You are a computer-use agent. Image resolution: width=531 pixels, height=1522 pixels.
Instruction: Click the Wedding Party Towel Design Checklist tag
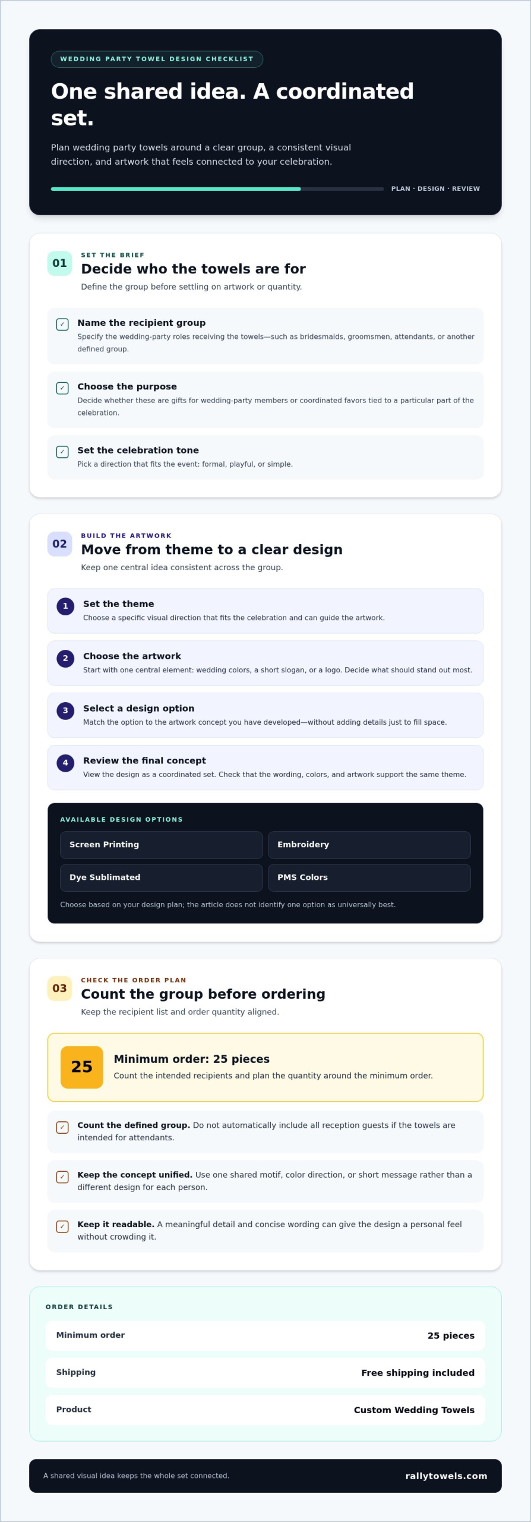click(157, 59)
